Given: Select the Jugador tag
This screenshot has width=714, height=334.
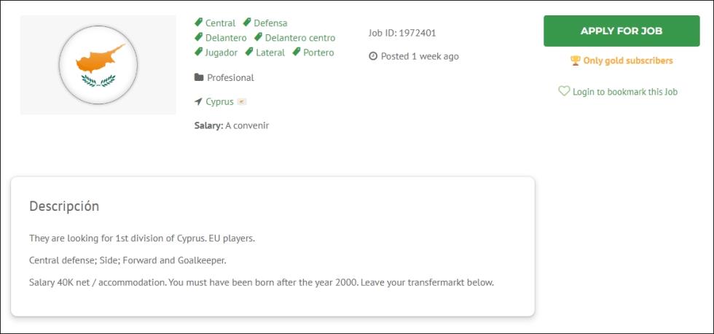Looking at the screenshot, I should pos(221,53).
